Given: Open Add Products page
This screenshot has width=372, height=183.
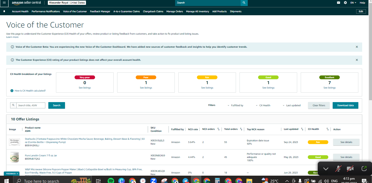Looking at the screenshot, I should (x=219, y=11).
